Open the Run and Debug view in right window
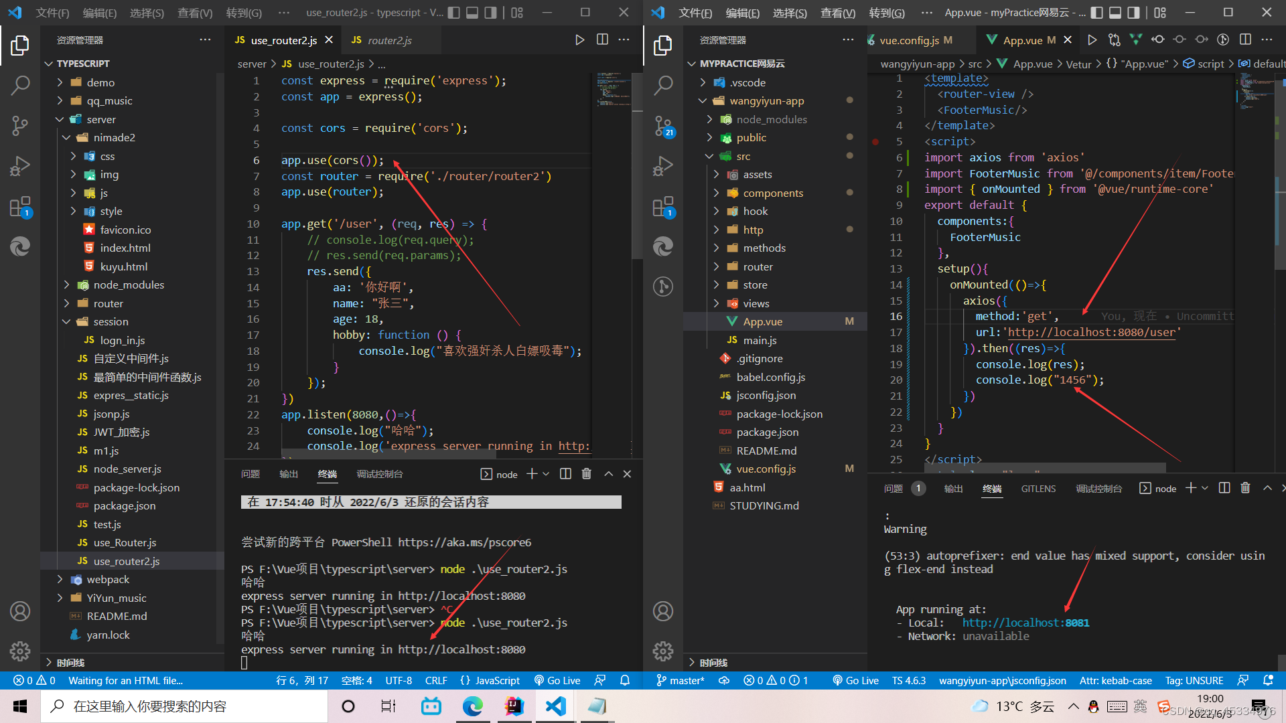The width and height of the screenshot is (1286, 723). [x=662, y=165]
